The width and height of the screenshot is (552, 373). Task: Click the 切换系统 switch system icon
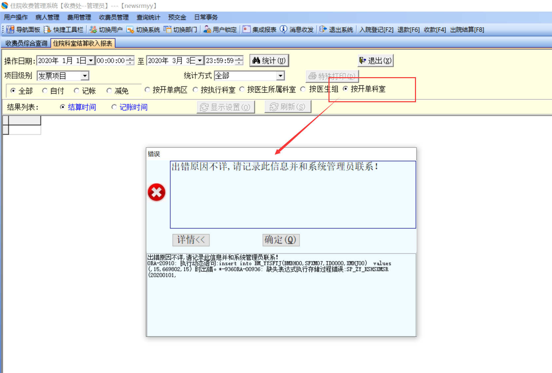click(x=130, y=30)
